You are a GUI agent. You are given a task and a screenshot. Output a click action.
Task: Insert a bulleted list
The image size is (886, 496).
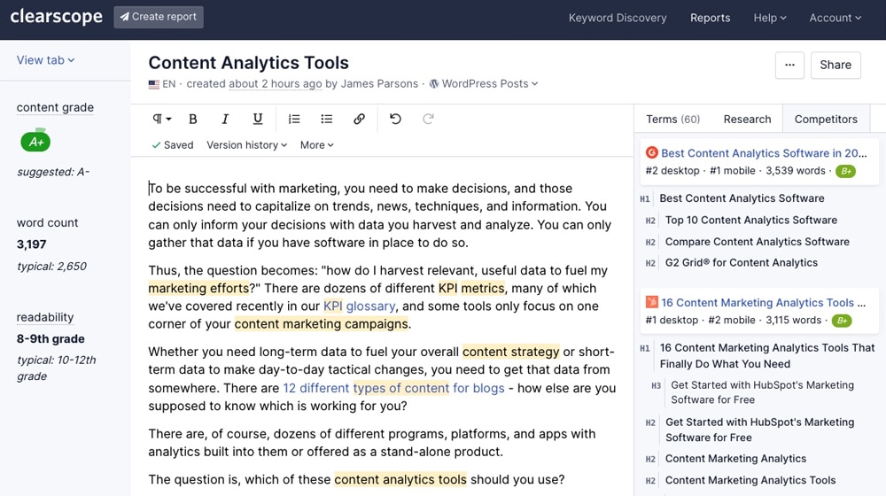[x=326, y=119]
